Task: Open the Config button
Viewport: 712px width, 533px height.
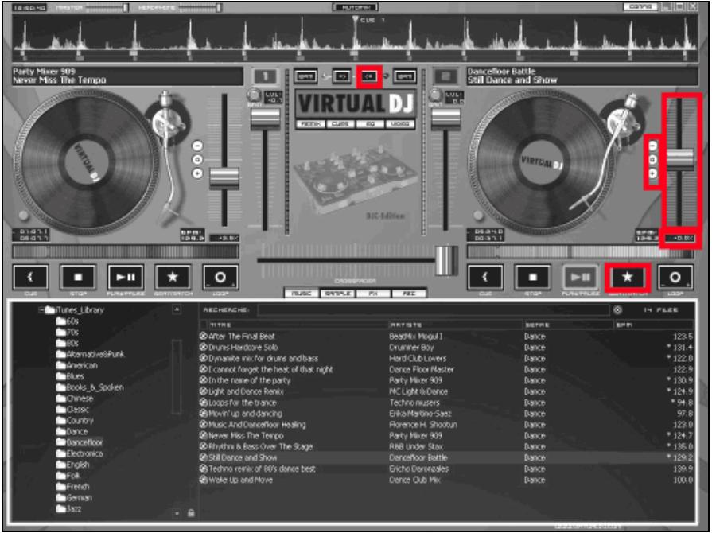Action: pos(642,7)
